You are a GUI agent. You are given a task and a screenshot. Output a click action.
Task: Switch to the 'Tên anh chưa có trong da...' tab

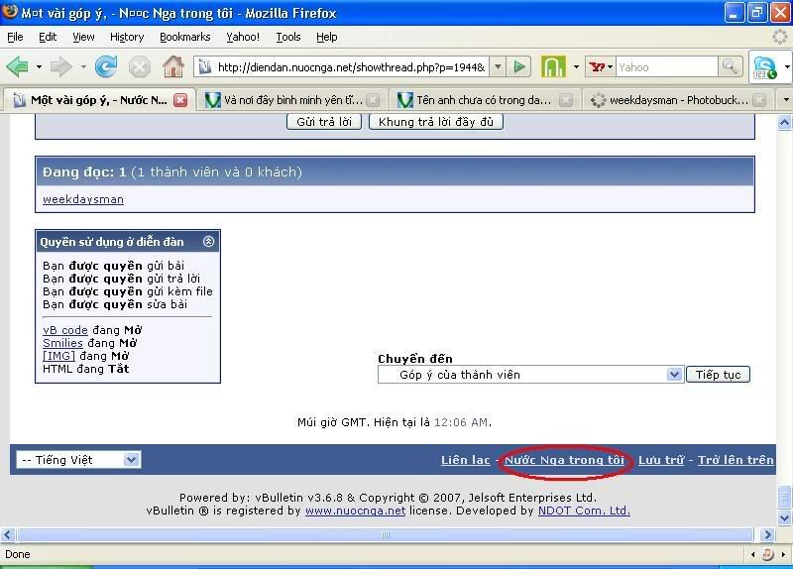tap(474, 100)
